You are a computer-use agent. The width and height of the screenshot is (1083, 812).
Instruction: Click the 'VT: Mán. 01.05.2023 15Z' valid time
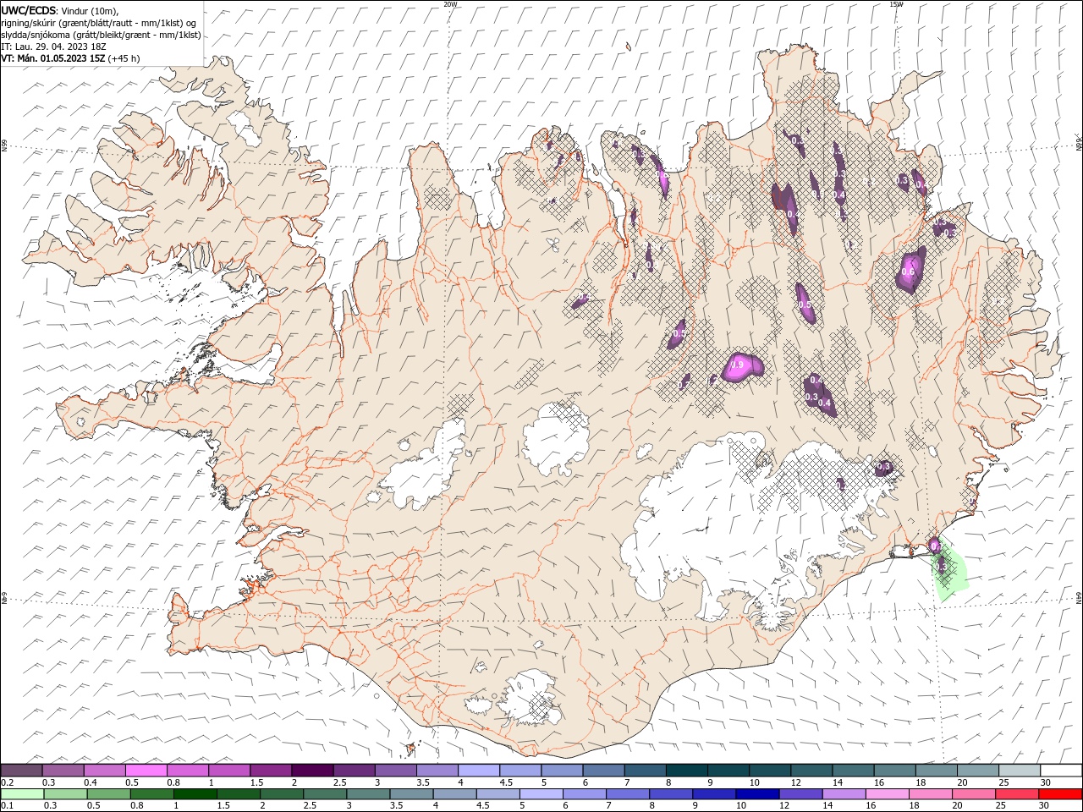53,58
